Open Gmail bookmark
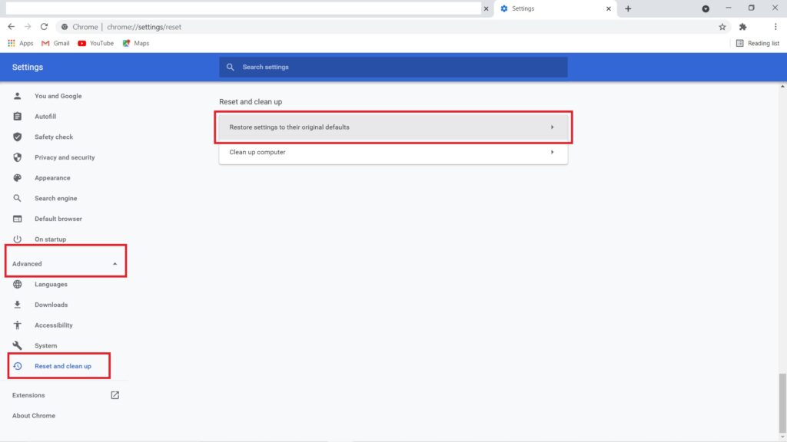The width and height of the screenshot is (787, 442). coord(55,43)
